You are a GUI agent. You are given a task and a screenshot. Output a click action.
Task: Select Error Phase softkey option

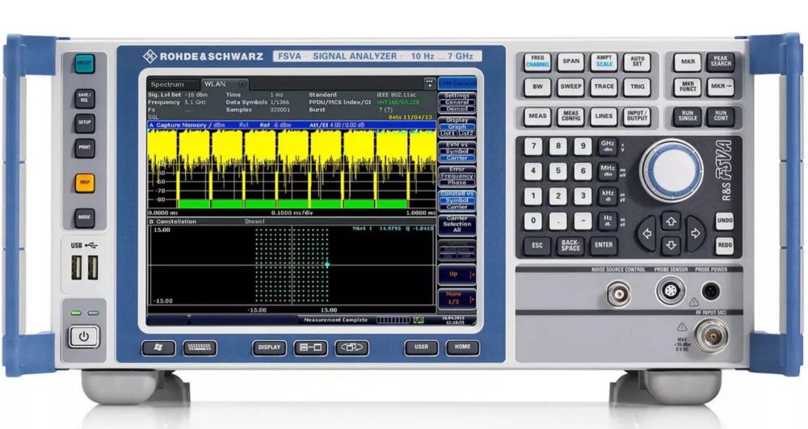click(457, 183)
